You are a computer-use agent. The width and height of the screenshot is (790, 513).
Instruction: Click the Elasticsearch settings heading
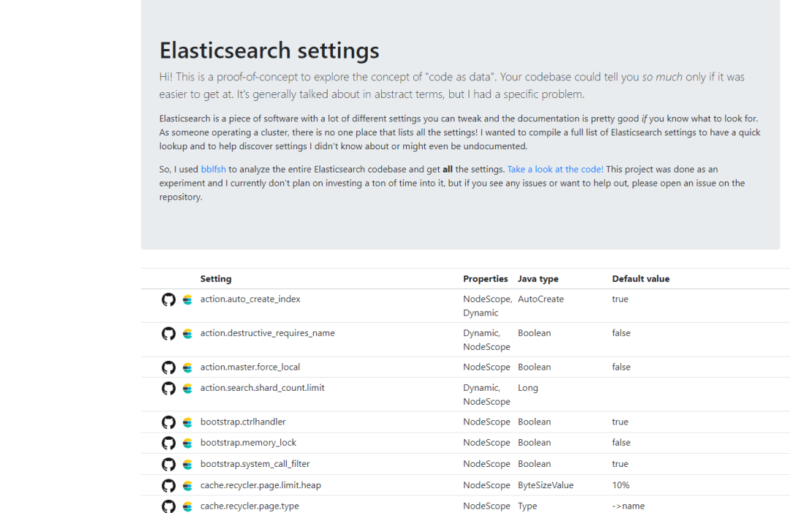click(x=269, y=50)
